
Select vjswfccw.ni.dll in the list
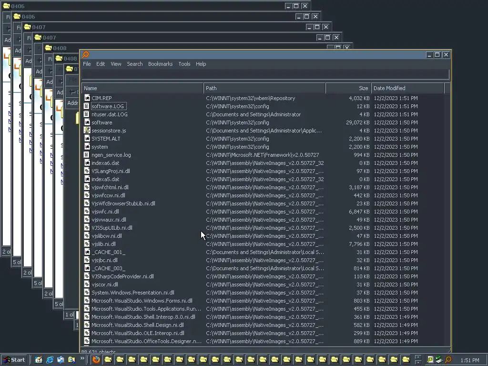click(108, 195)
